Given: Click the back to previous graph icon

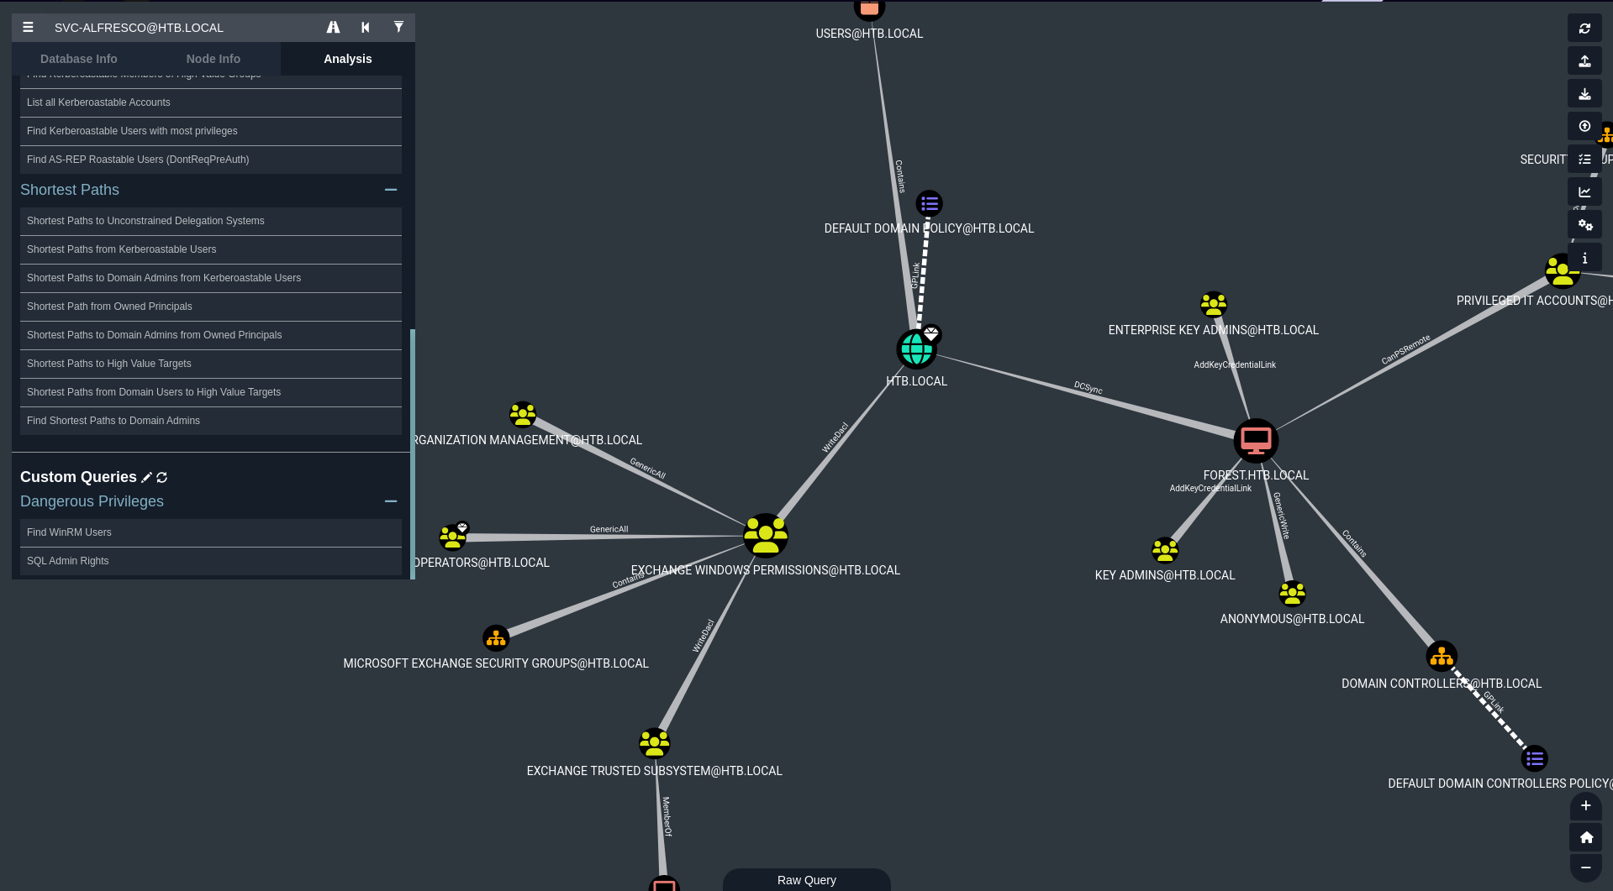Looking at the screenshot, I should click(x=366, y=28).
